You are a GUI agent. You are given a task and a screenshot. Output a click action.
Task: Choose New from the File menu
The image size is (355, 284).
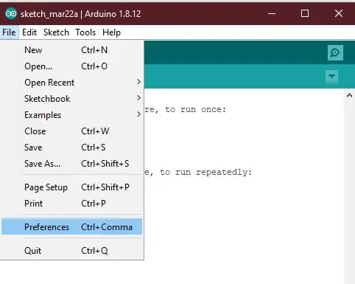[x=71, y=50]
